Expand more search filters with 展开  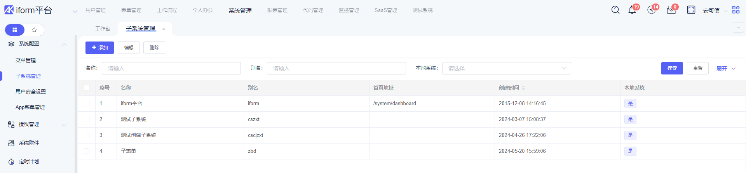click(x=725, y=69)
